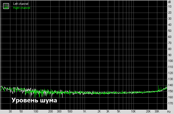Click the 1K frequency axis label
This screenshot has width=174, height=114.
point(84,111)
